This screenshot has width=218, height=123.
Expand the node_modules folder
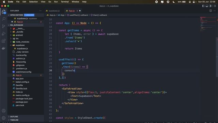click(22, 42)
